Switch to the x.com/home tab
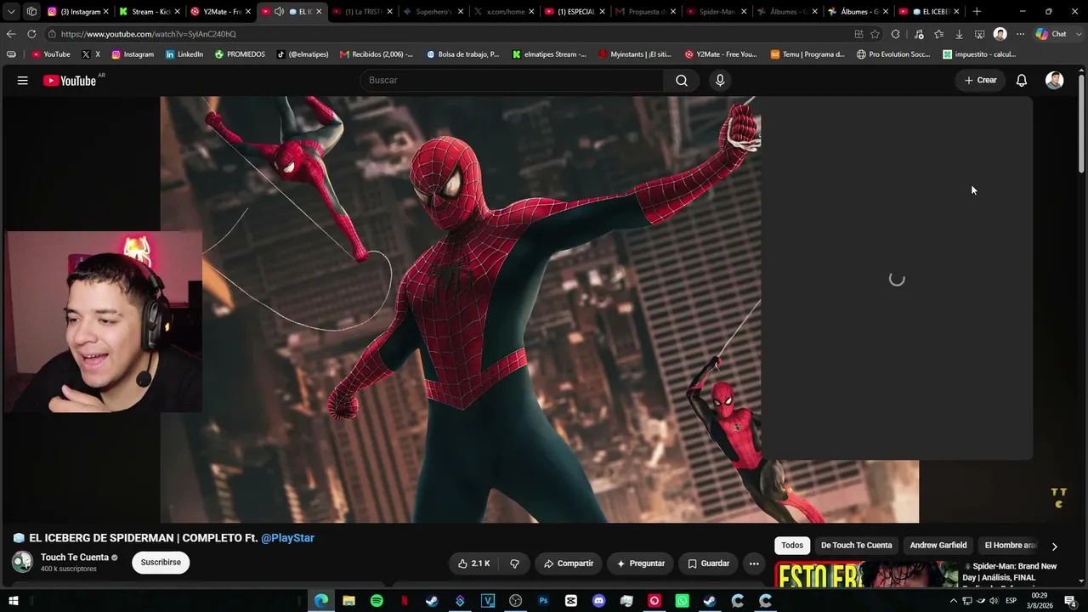1088x612 pixels. [504, 12]
